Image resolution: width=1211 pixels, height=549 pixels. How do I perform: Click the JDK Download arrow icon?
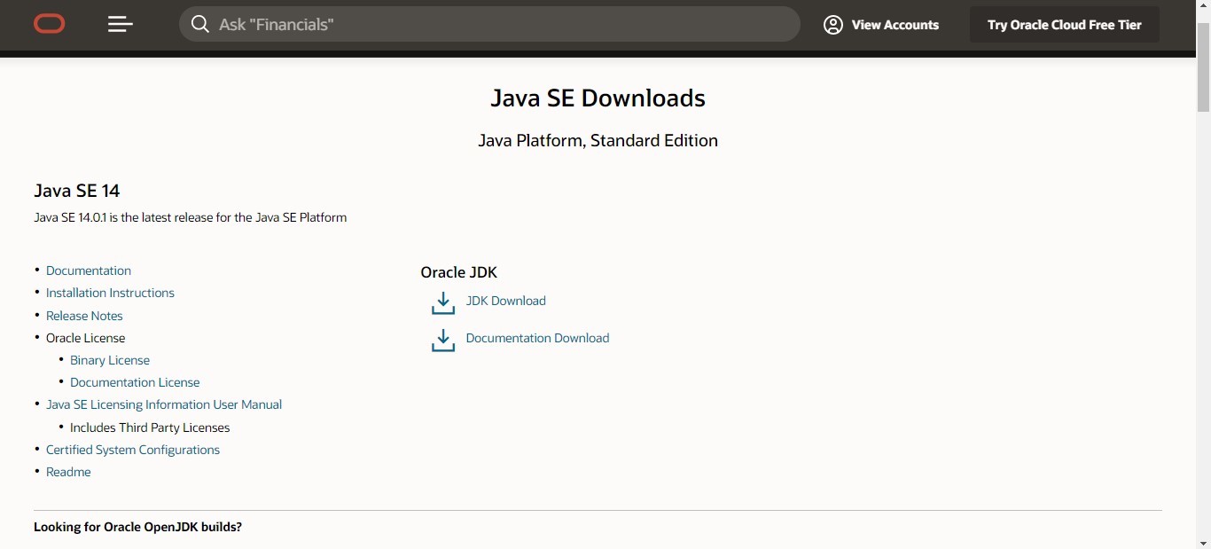[x=442, y=302]
